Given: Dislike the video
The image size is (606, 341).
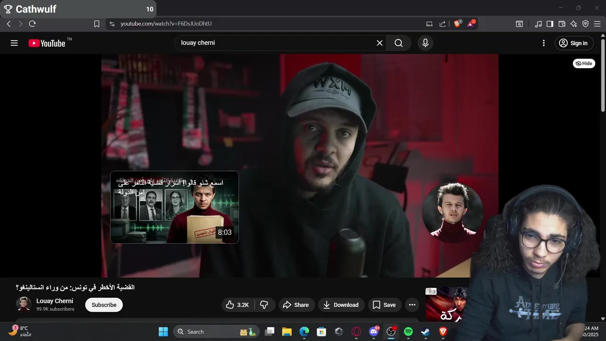Looking at the screenshot, I should [x=265, y=305].
